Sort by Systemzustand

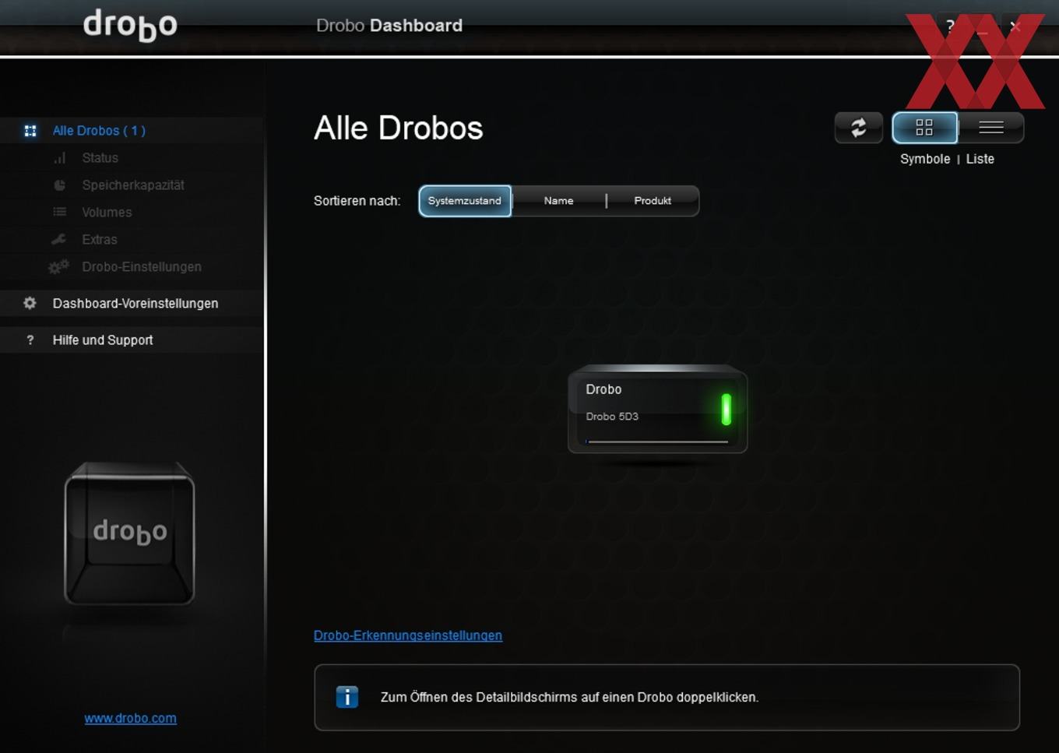coord(465,201)
